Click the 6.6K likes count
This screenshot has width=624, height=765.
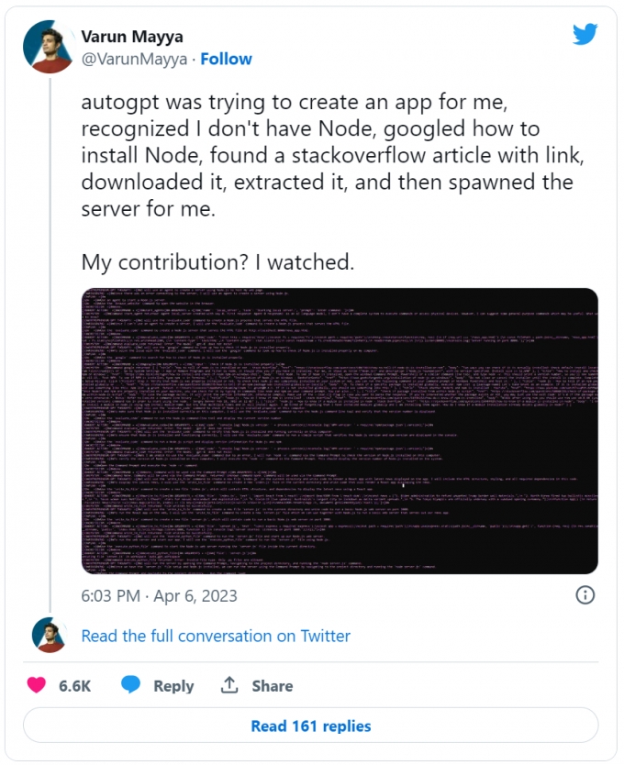pos(75,685)
